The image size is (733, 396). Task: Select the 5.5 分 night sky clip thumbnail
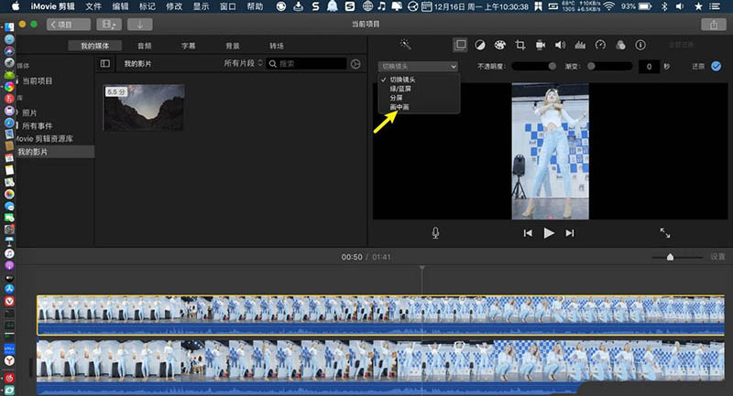click(144, 108)
